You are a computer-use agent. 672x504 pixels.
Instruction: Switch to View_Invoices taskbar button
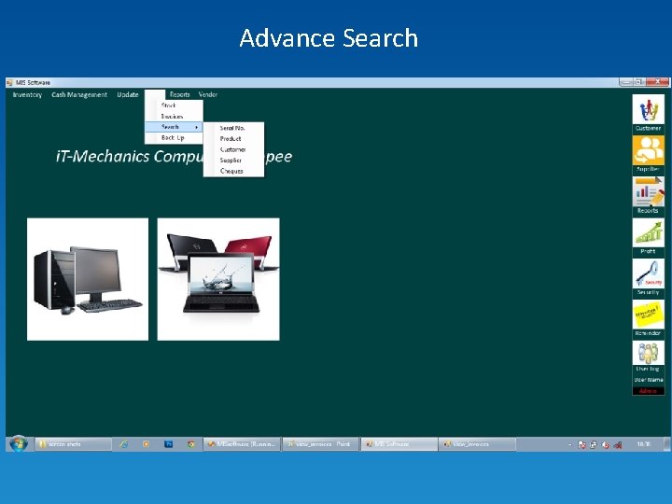pos(477,444)
